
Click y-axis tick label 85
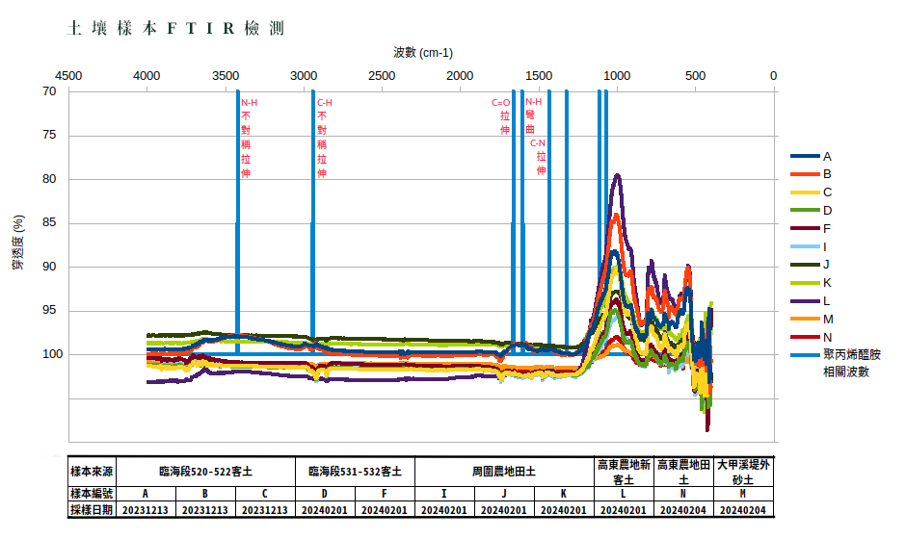click(49, 222)
